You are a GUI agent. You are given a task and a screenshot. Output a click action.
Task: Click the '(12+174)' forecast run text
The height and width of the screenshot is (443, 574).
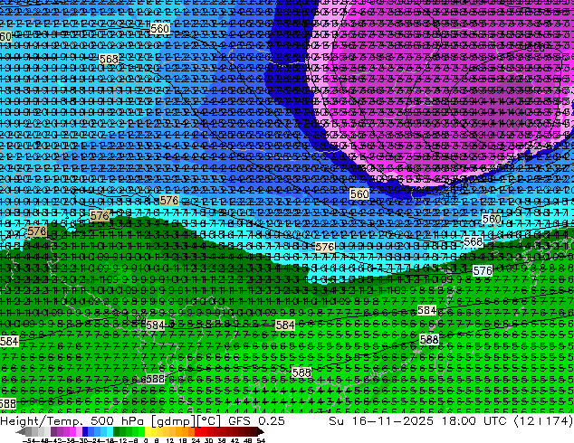coord(543,421)
